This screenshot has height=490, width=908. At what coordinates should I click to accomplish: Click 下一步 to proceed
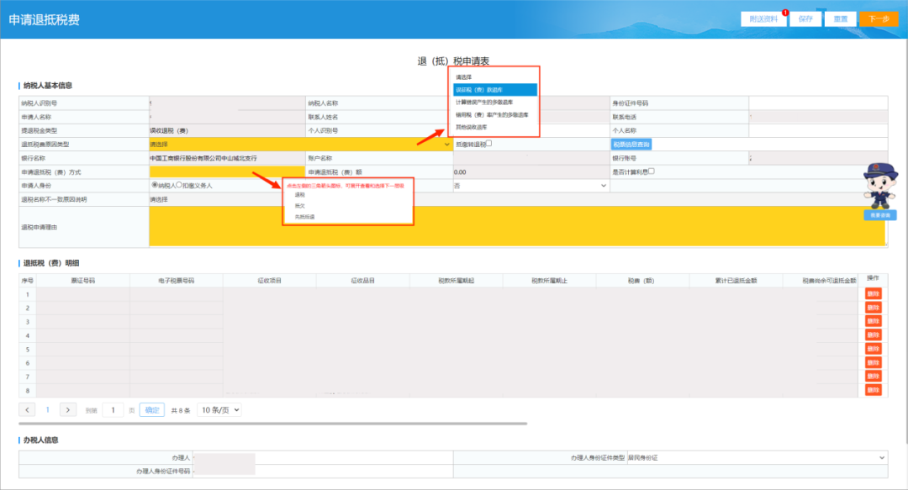[x=879, y=19]
